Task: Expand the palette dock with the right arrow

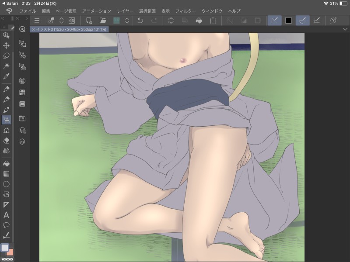Action: (x=27, y=18)
